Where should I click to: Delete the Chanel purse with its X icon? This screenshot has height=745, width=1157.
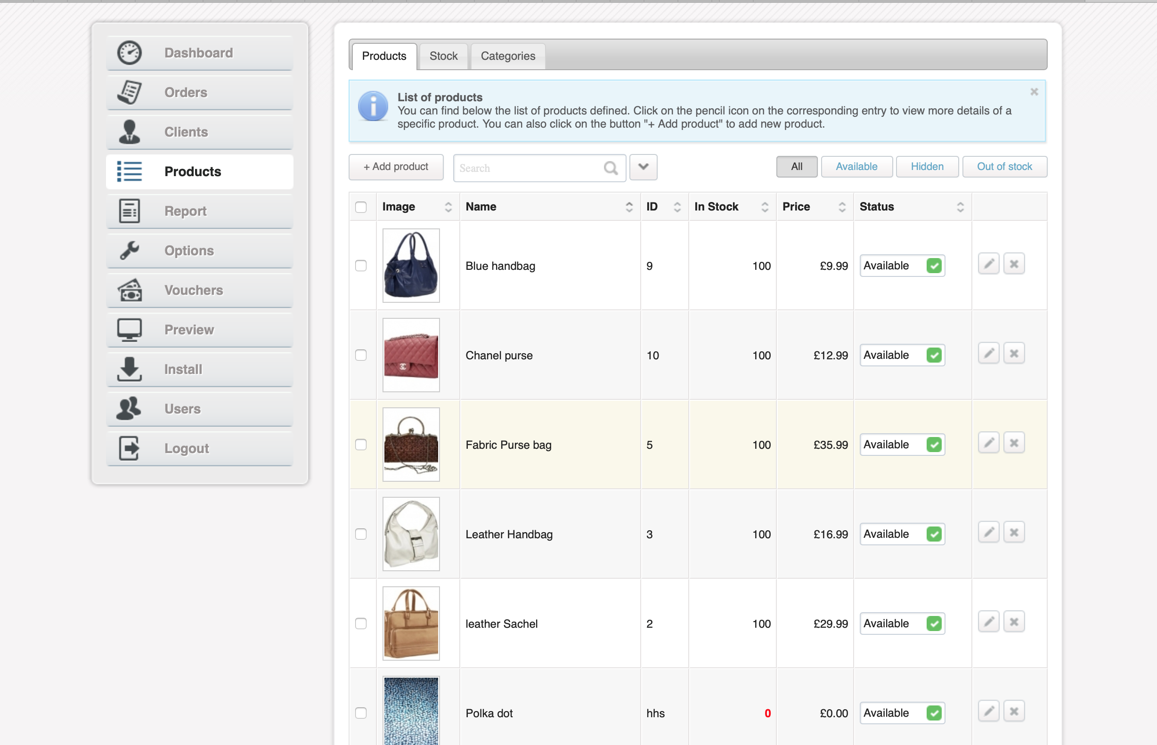pos(1014,354)
